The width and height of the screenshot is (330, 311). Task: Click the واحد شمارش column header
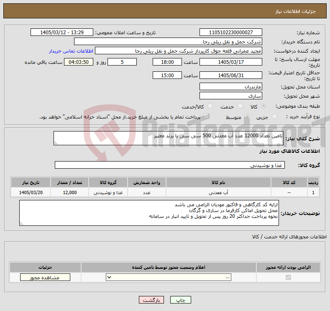coord(146,182)
